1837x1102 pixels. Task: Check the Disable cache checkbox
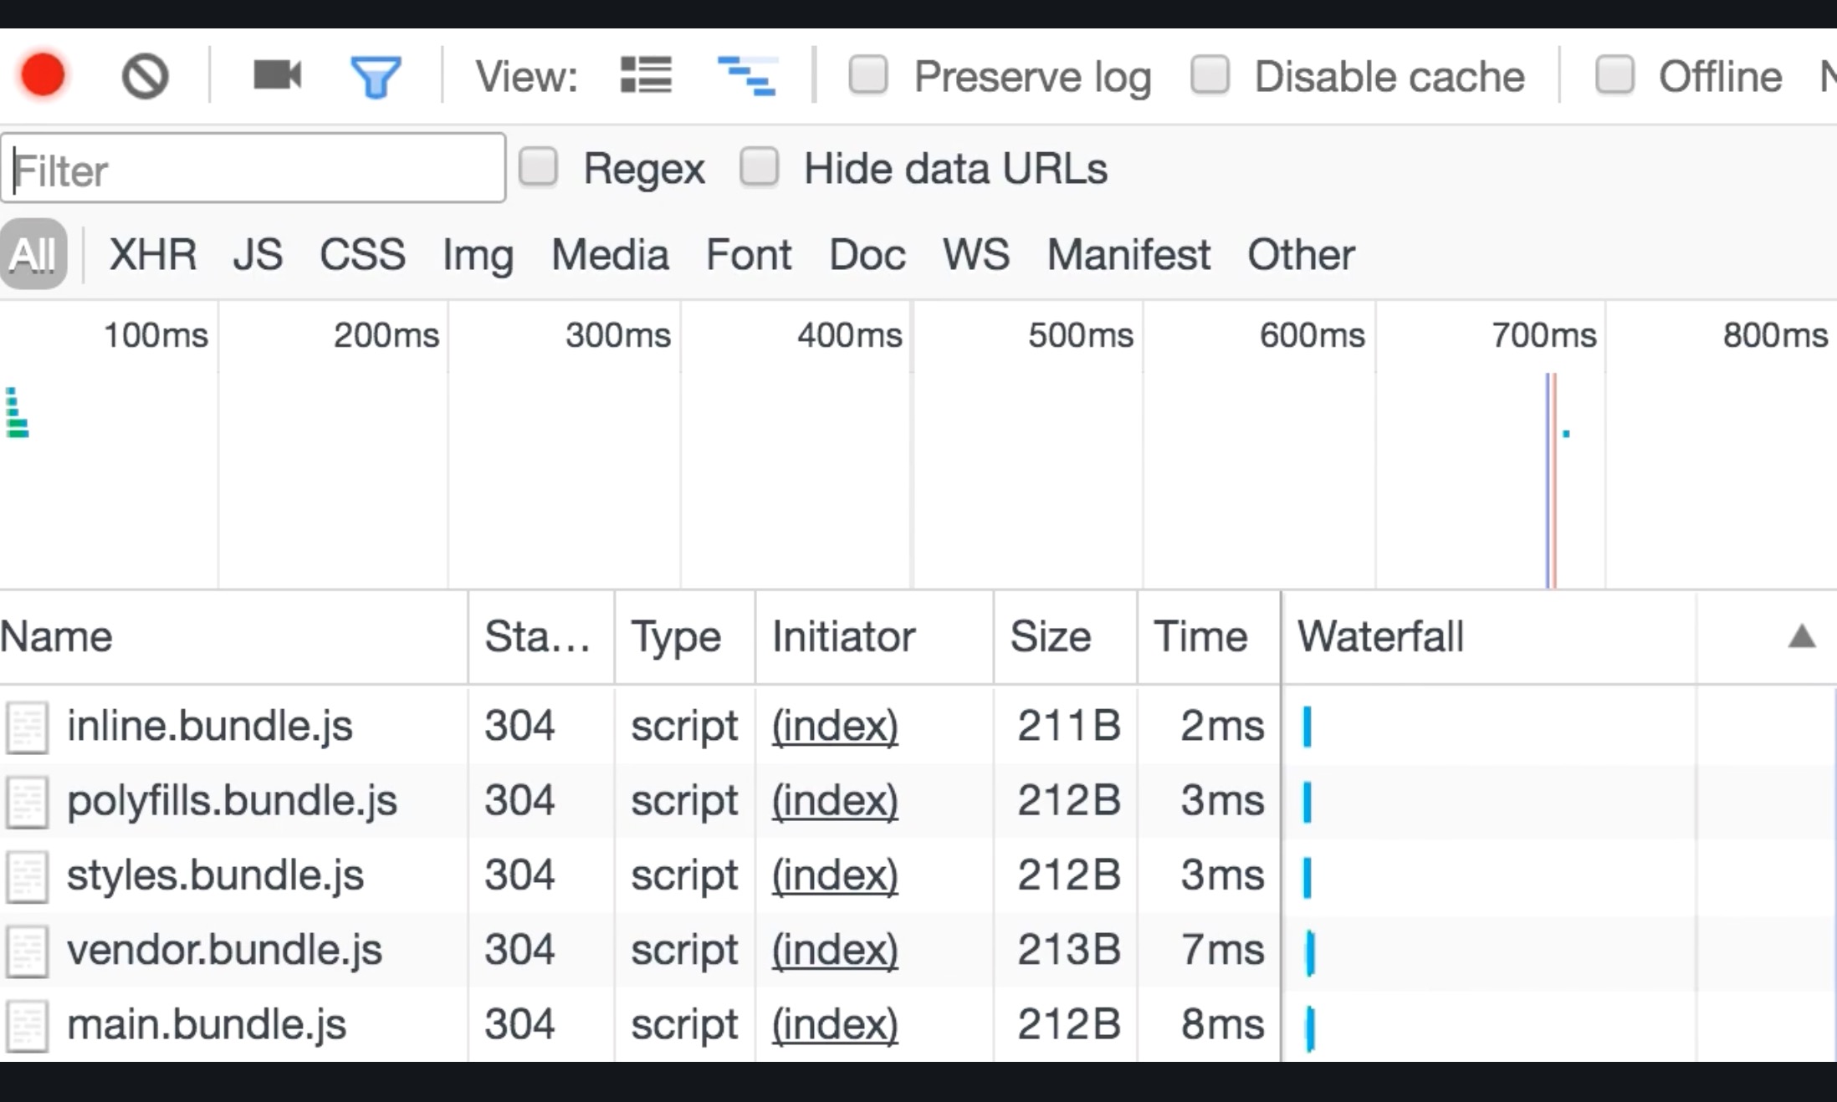click(1210, 75)
